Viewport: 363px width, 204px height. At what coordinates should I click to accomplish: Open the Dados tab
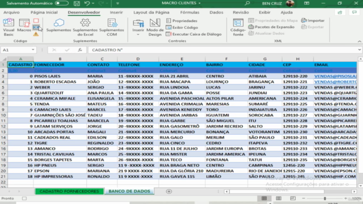click(x=216, y=12)
